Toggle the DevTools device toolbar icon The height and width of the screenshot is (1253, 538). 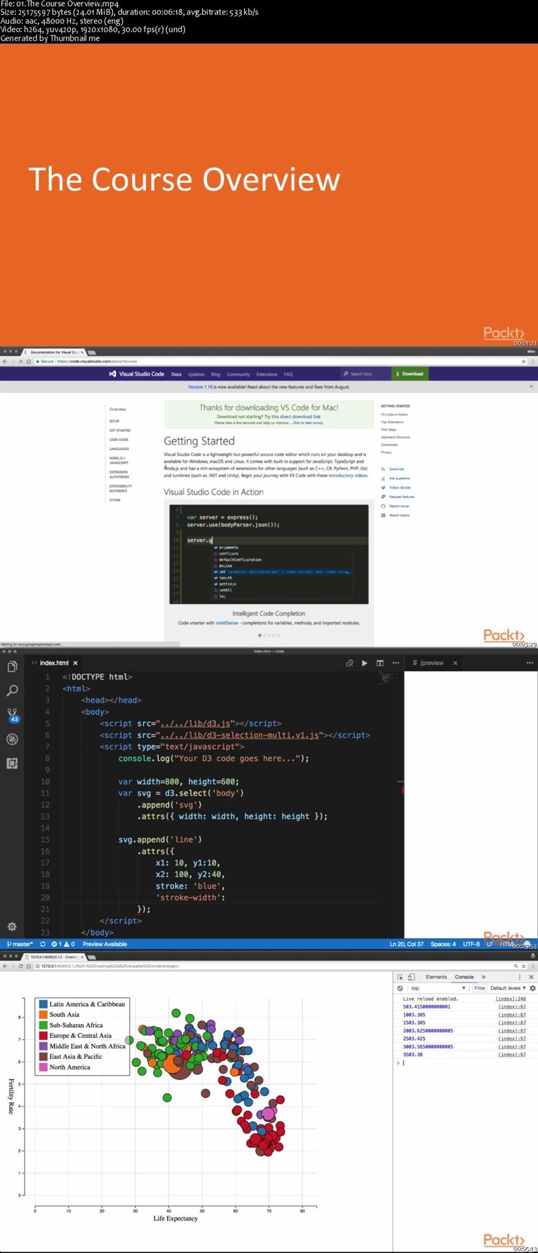tap(411, 977)
